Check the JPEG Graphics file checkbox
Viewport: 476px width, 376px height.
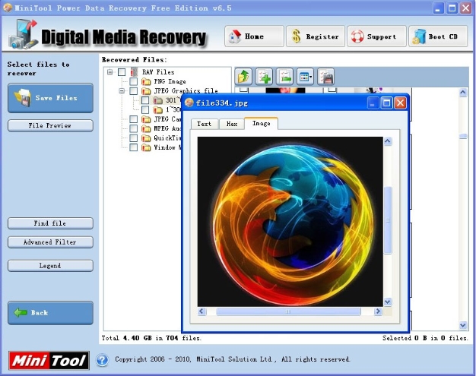pyautogui.click(x=134, y=91)
